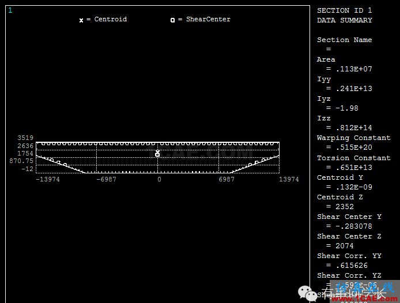Click the horizontal axis label "-13974"
The height and width of the screenshot is (303, 400).
pos(48,179)
